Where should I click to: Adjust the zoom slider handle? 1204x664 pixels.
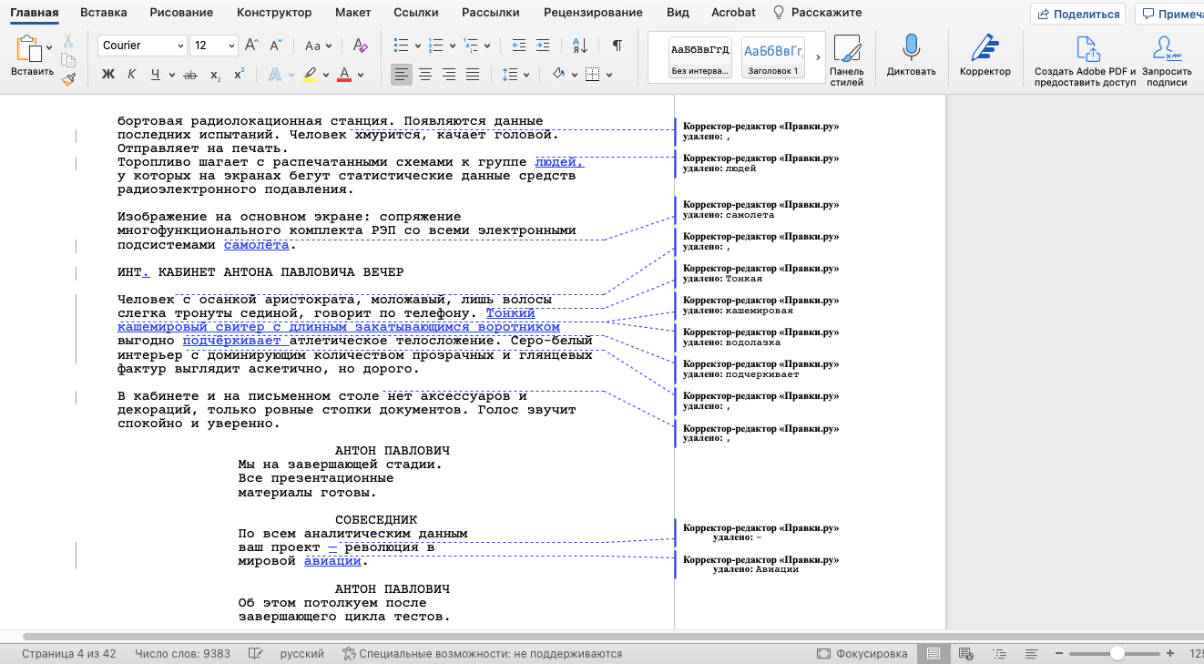(1117, 654)
